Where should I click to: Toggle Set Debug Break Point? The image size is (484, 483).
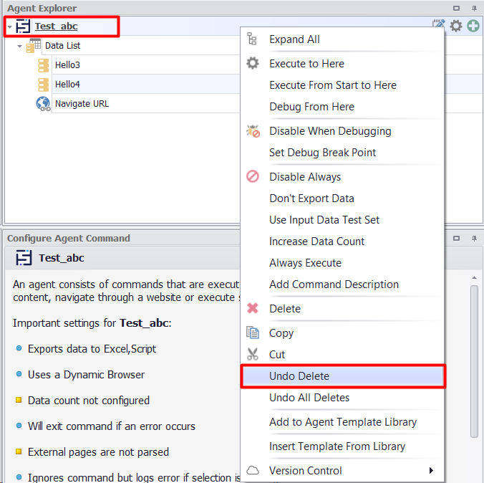click(x=322, y=153)
